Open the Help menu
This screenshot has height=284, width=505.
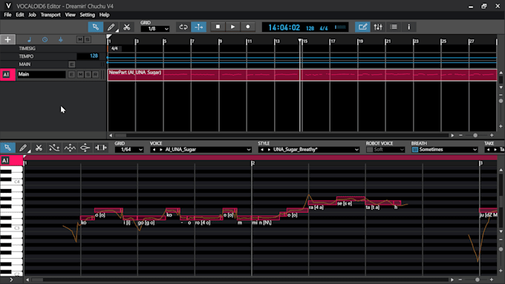(x=105, y=15)
